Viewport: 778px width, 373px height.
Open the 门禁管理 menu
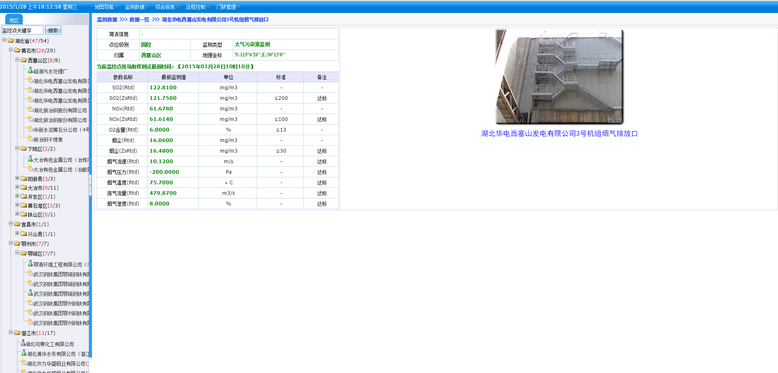click(x=228, y=7)
